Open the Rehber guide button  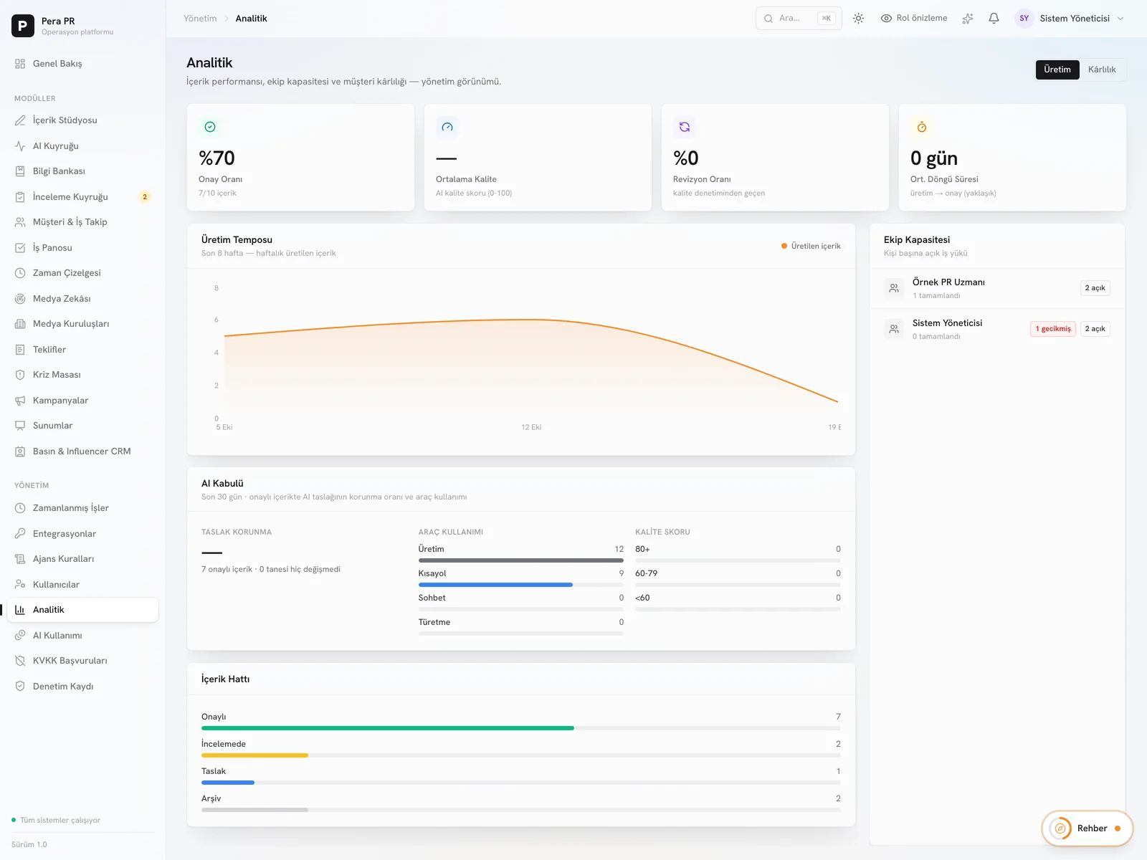click(1087, 828)
